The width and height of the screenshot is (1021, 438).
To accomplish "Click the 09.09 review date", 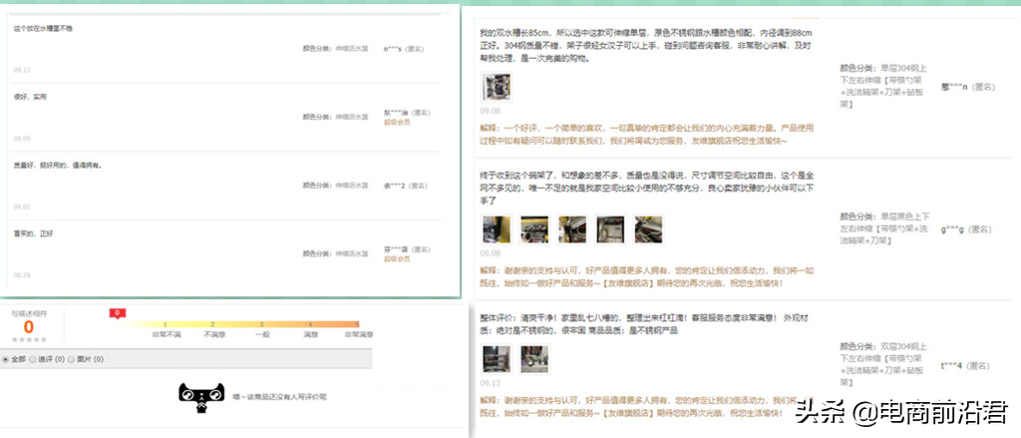I will [22, 138].
